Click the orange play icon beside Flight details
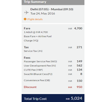Viewport: 102px width, 102px height. tap(25, 19)
